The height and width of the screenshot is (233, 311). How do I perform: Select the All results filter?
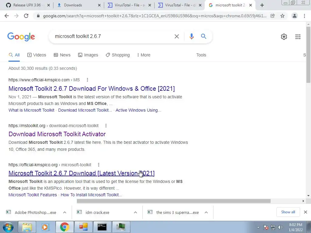14,55
